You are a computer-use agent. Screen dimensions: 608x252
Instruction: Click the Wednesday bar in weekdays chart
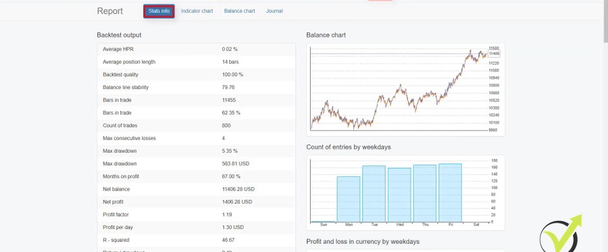point(399,195)
